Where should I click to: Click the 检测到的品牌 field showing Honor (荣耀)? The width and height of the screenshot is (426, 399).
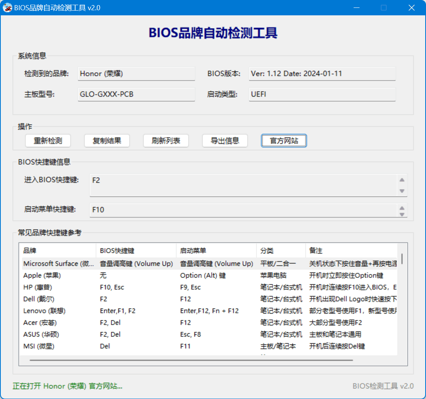tap(136, 74)
